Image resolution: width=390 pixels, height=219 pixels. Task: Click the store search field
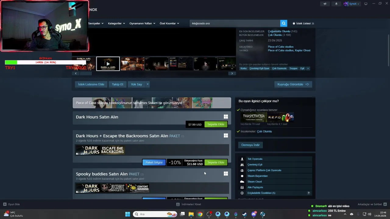(x=235, y=23)
